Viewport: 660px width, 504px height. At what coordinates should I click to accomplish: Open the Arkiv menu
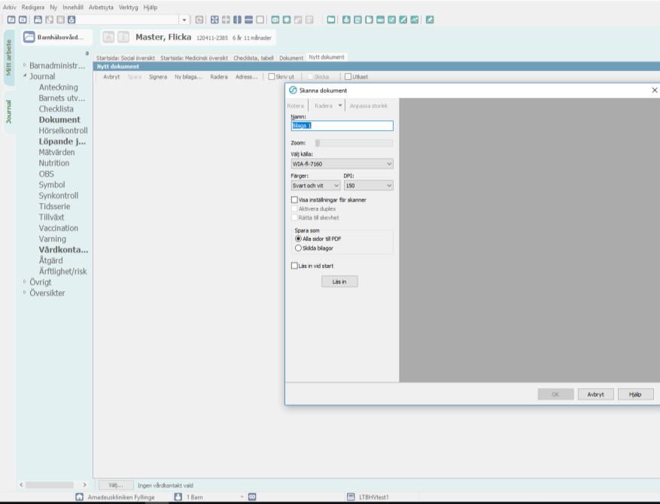(10, 8)
